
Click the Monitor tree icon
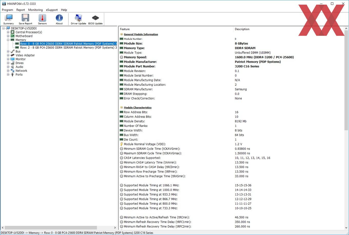point(12,59)
